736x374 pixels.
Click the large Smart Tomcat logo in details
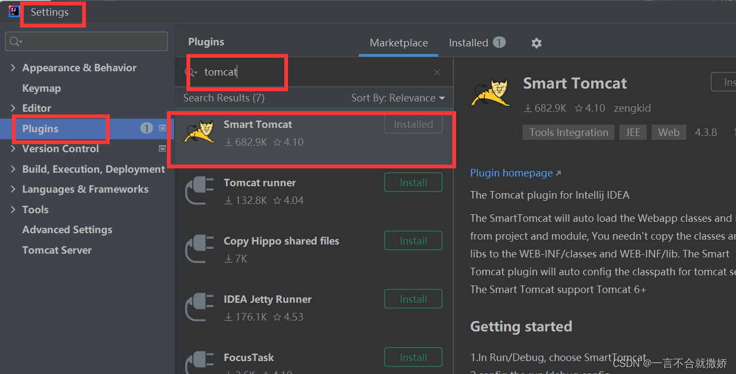click(x=490, y=93)
